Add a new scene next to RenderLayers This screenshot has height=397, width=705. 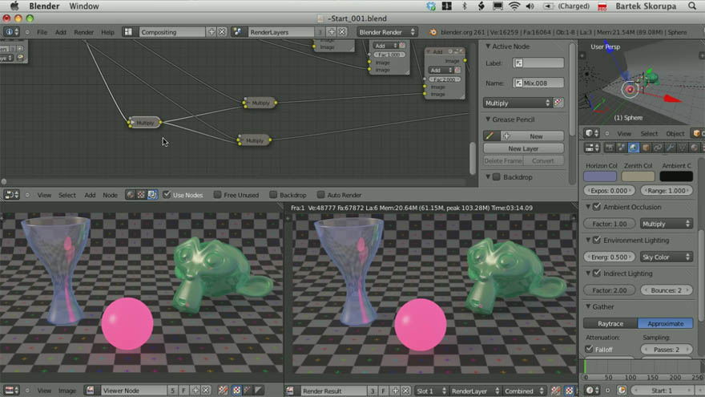pos(332,32)
